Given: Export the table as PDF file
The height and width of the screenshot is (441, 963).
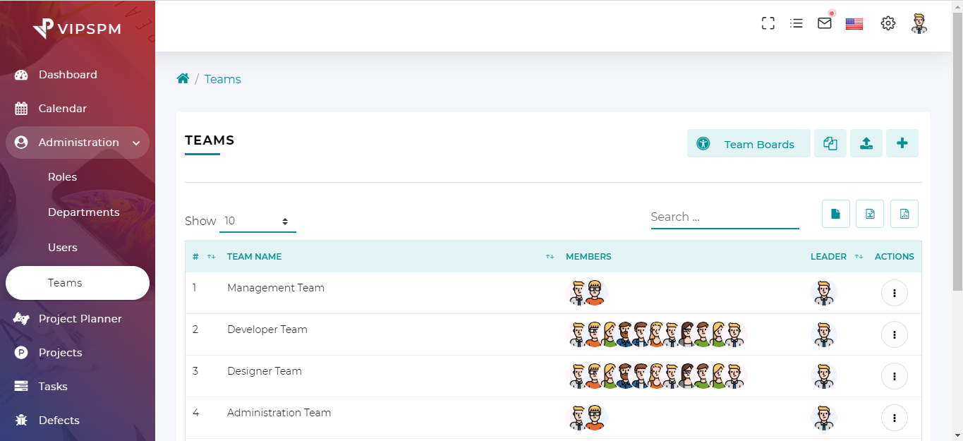Looking at the screenshot, I should (x=904, y=214).
